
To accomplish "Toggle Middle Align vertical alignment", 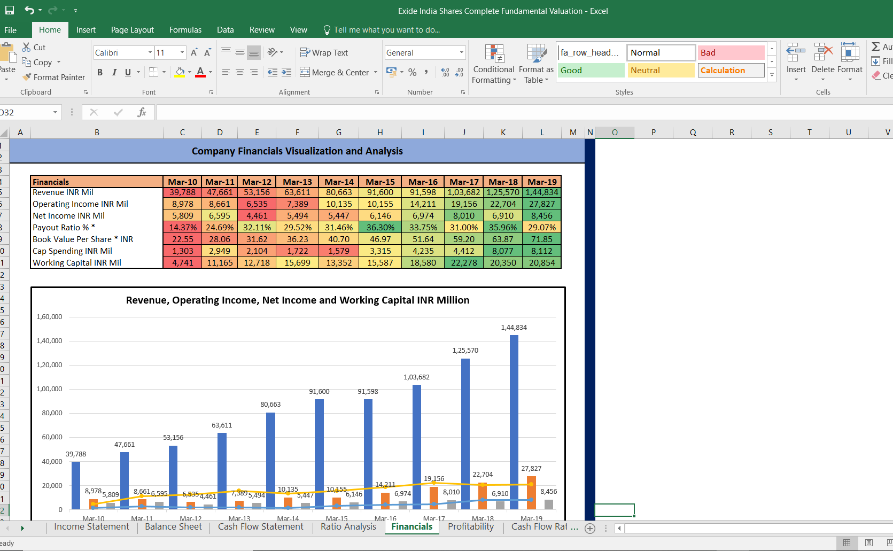I will [240, 52].
